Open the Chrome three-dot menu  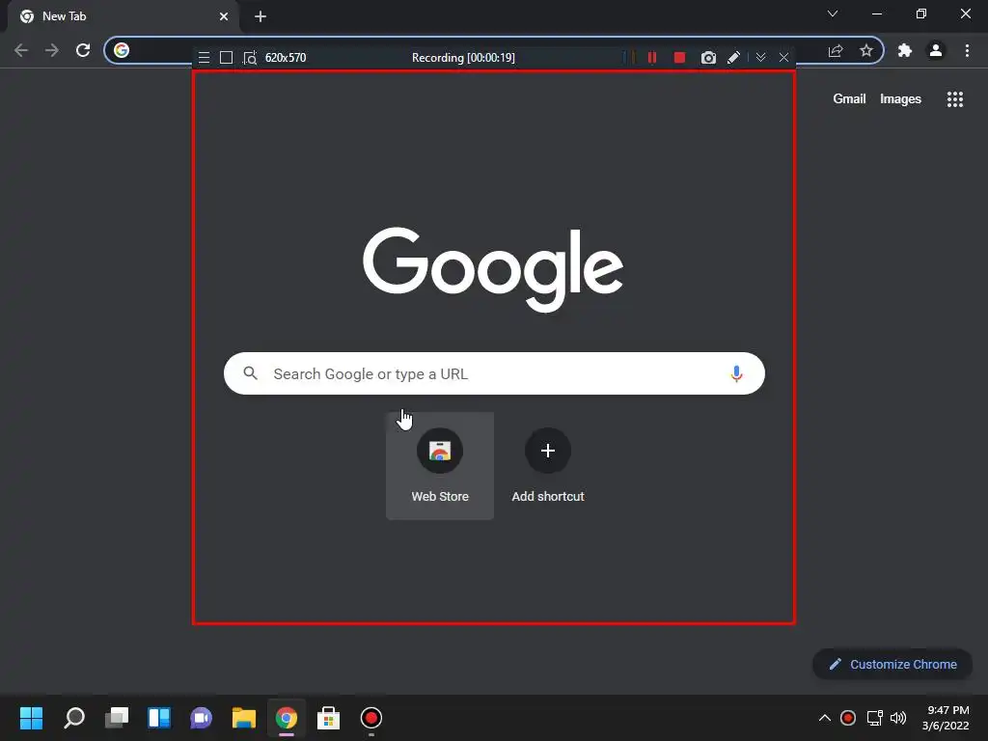(x=967, y=50)
